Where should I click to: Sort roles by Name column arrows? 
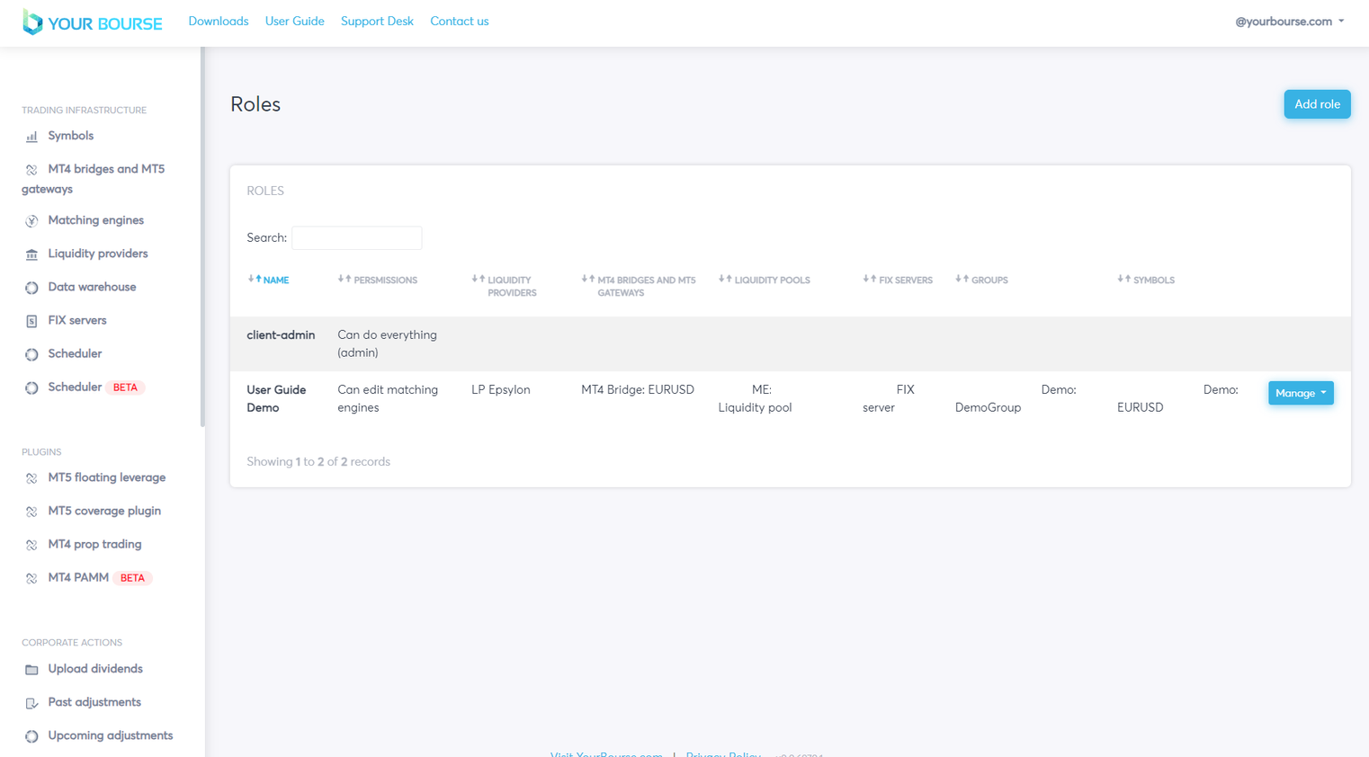255,280
